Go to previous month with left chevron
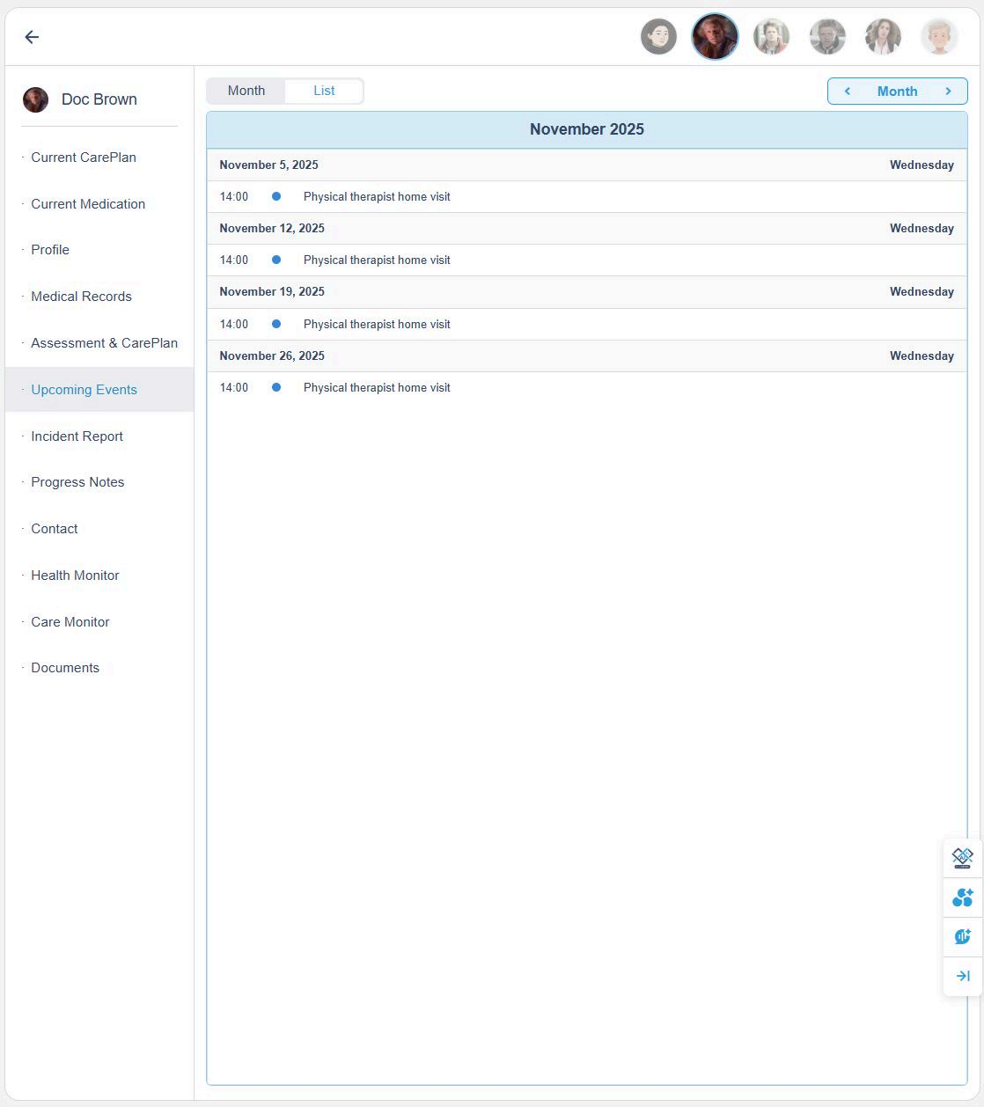Viewport: 984px width, 1107px height. click(847, 92)
